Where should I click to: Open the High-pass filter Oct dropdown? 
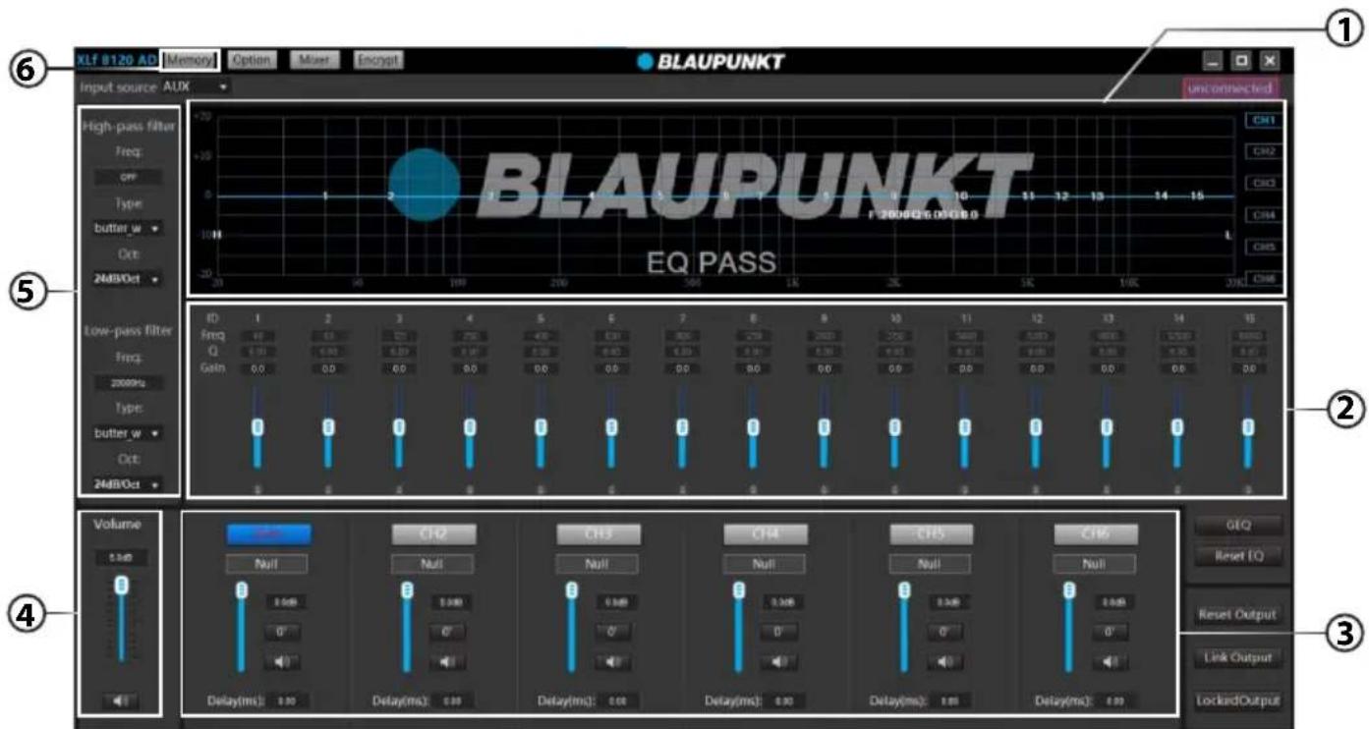(x=129, y=278)
